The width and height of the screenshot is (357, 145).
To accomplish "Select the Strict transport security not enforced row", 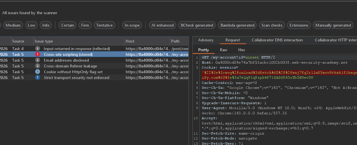I will (76, 78).
